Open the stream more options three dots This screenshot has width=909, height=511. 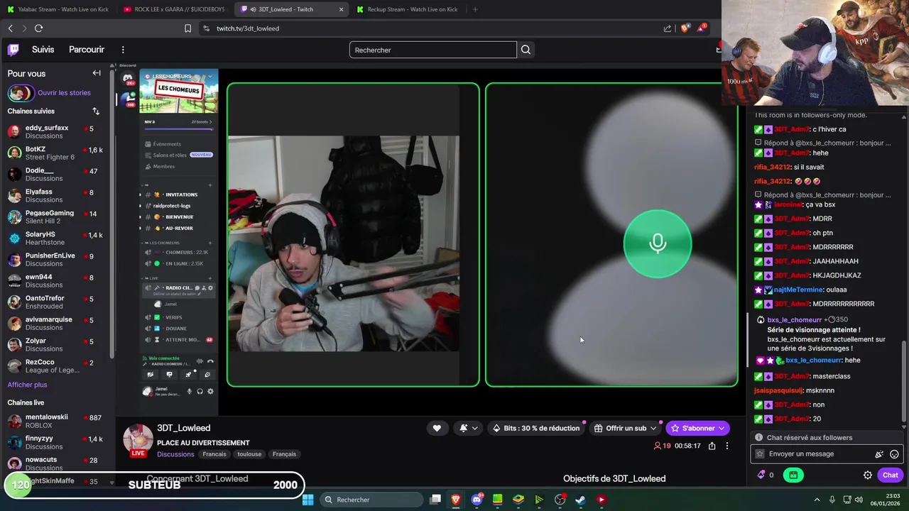pyautogui.click(x=726, y=446)
